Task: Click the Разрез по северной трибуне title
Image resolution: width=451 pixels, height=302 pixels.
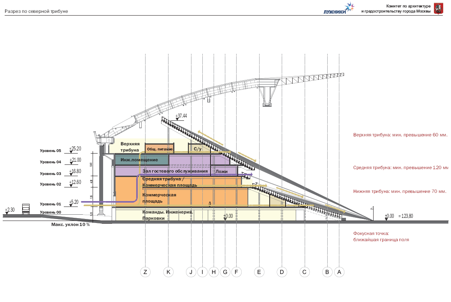Action: point(36,11)
